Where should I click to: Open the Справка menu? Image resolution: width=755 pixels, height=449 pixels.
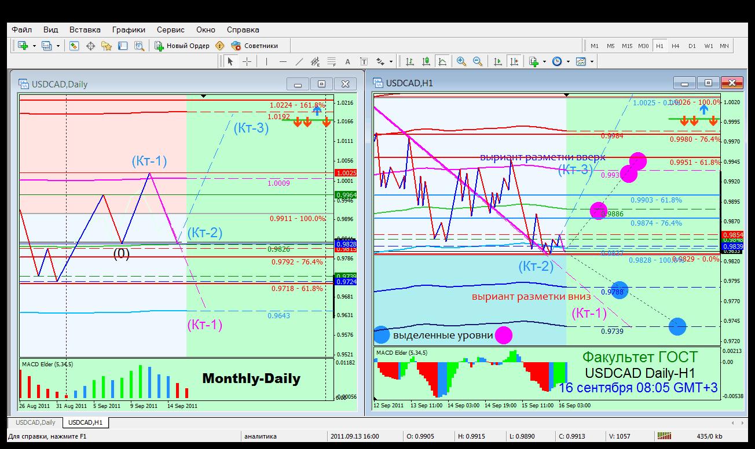click(243, 30)
